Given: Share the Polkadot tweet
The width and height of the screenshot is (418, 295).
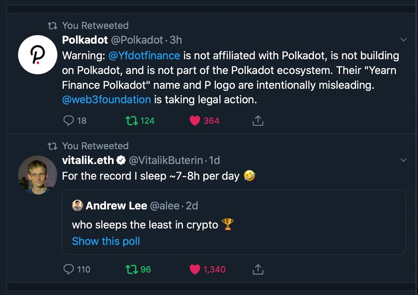Looking at the screenshot, I should pyautogui.click(x=258, y=121).
